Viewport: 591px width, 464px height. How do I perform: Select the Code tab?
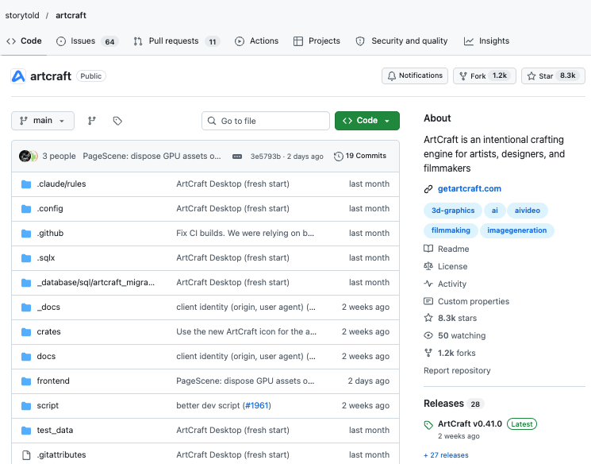point(24,41)
